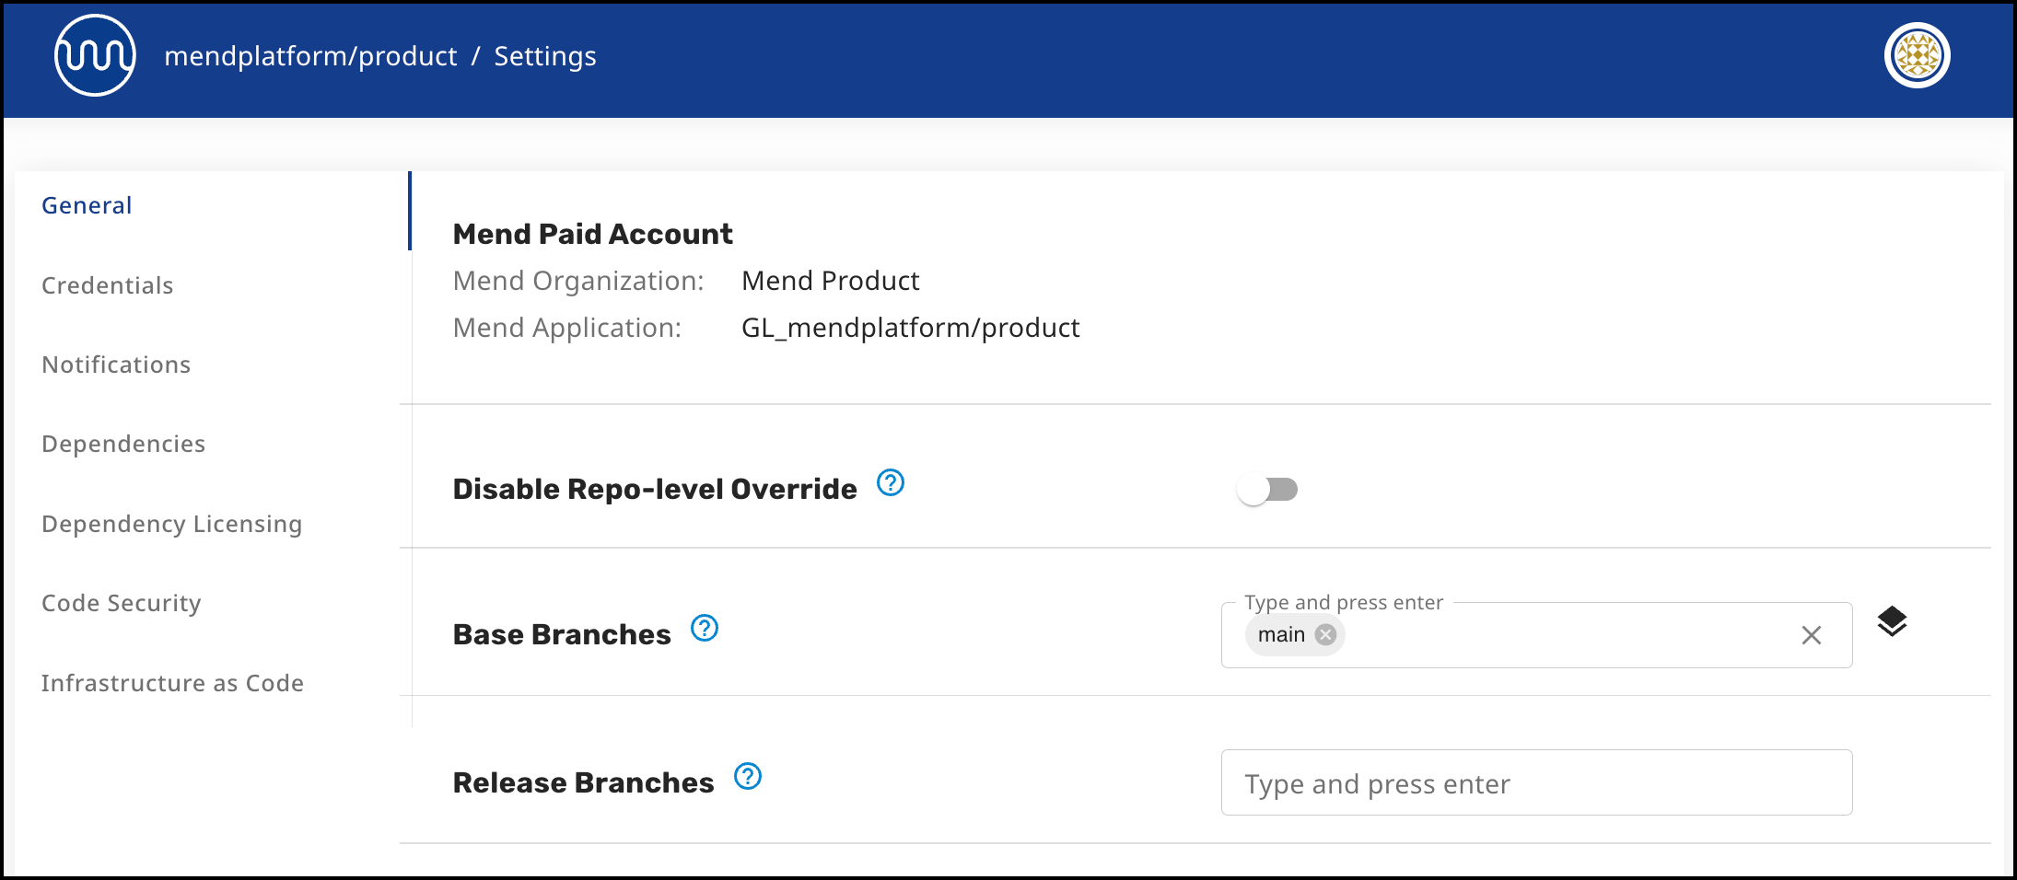2017x880 pixels.
Task: Click the Mend Product organization value
Action: point(831,281)
